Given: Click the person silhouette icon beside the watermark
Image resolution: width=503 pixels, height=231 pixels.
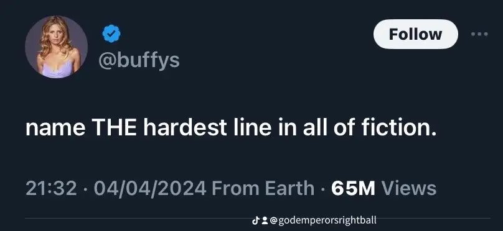Looking at the screenshot, I should pyautogui.click(x=265, y=220).
